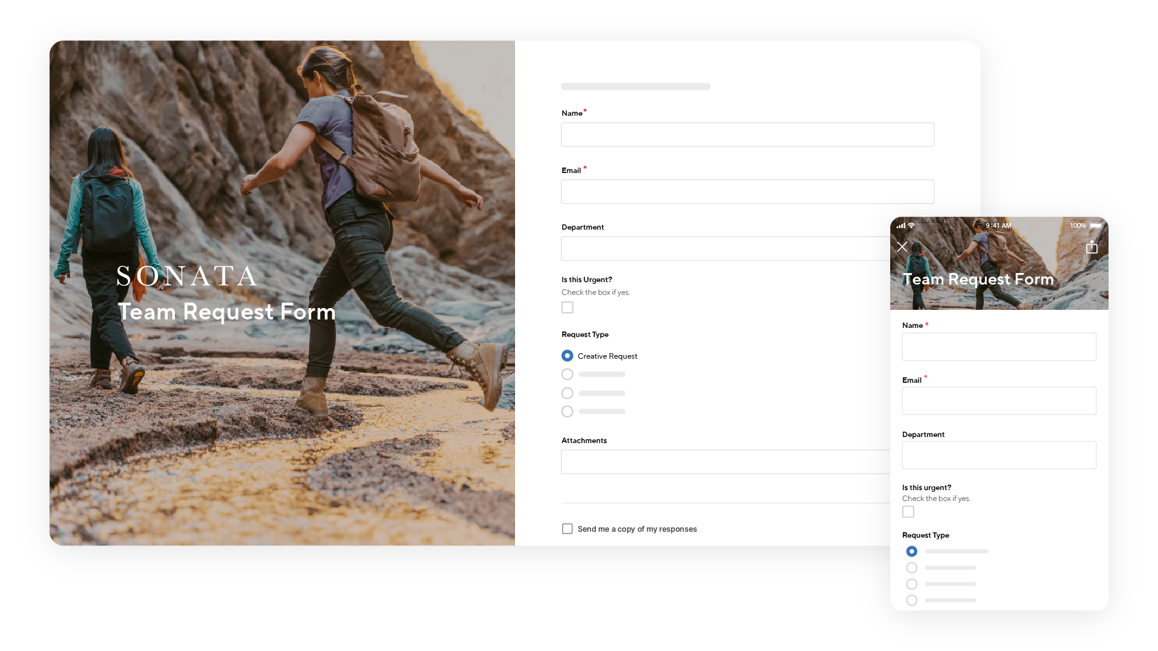1158x651 pixels.
Task: Click the Email input field
Action: coord(747,191)
